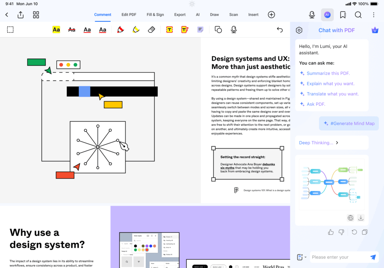Send the chat message arrow
The width and height of the screenshot is (384, 268).
(x=373, y=257)
